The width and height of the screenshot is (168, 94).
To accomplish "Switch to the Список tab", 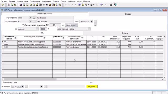I will coord(128,14).
